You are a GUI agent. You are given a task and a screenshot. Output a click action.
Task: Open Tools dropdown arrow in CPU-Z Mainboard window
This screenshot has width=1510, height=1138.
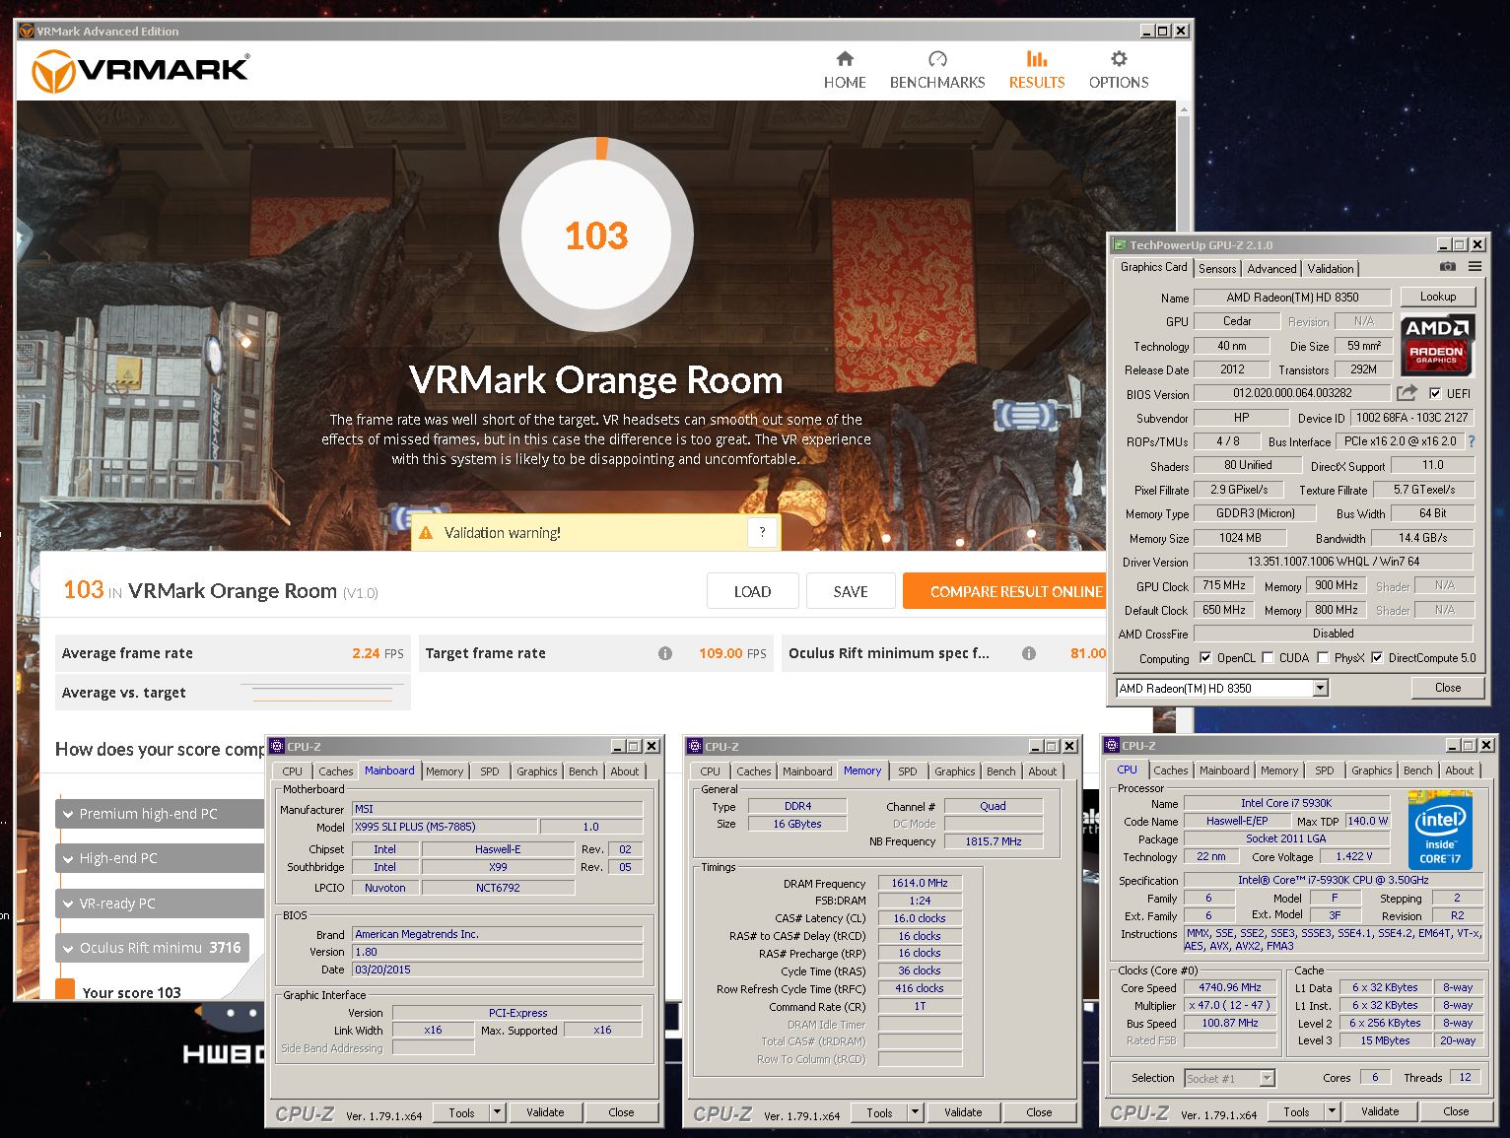tap(497, 1112)
